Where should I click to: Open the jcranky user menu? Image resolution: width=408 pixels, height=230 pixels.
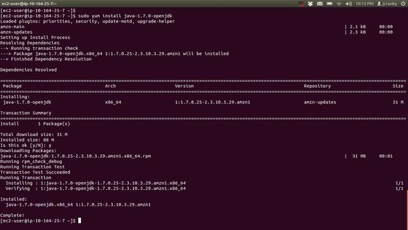pyautogui.click(x=387, y=4)
